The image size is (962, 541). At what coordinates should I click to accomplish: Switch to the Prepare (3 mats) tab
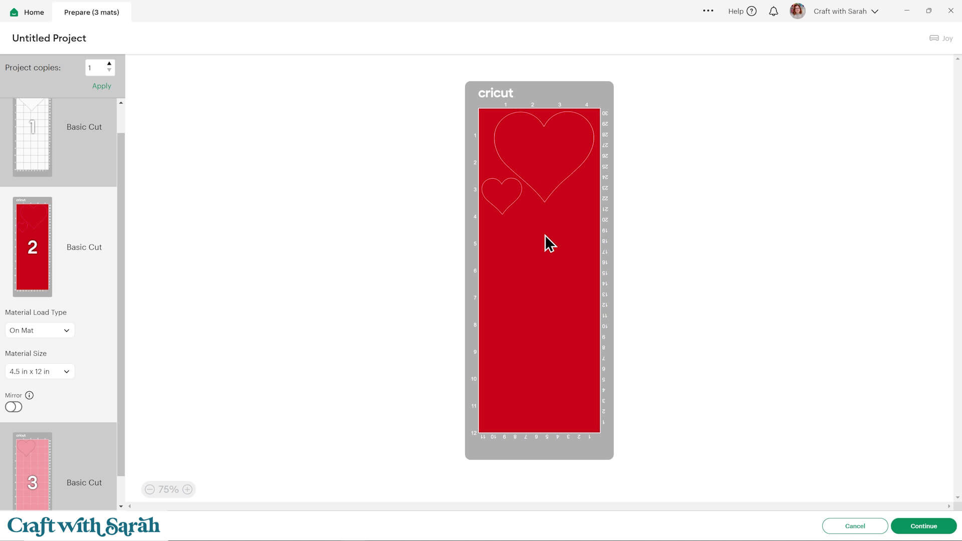click(92, 12)
